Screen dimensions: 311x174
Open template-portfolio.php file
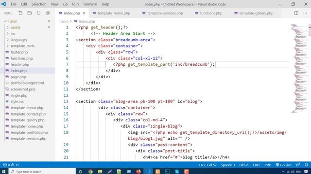[29, 132]
